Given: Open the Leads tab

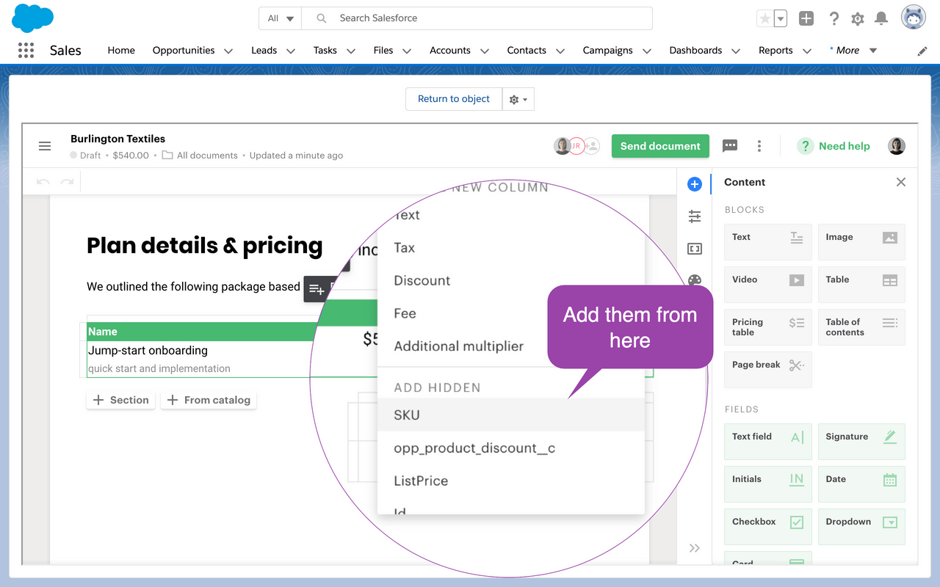Looking at the screenshot, I should [x=264, y=50].
